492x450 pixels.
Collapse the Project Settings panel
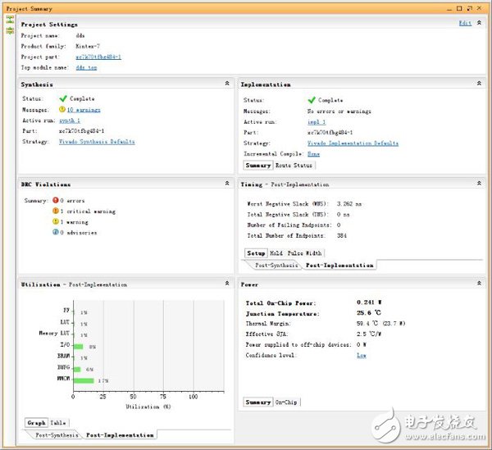click(x=478, y=24)
